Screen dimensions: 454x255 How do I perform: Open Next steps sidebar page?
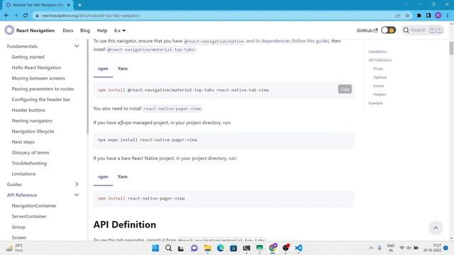coord(23,142)
